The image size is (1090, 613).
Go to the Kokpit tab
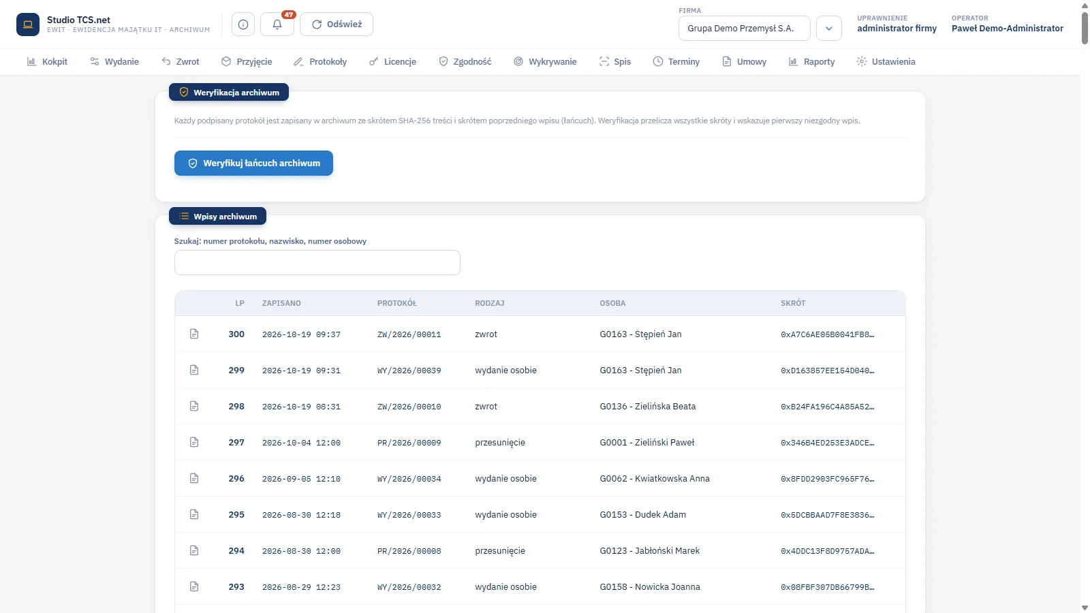pos(47,61)
